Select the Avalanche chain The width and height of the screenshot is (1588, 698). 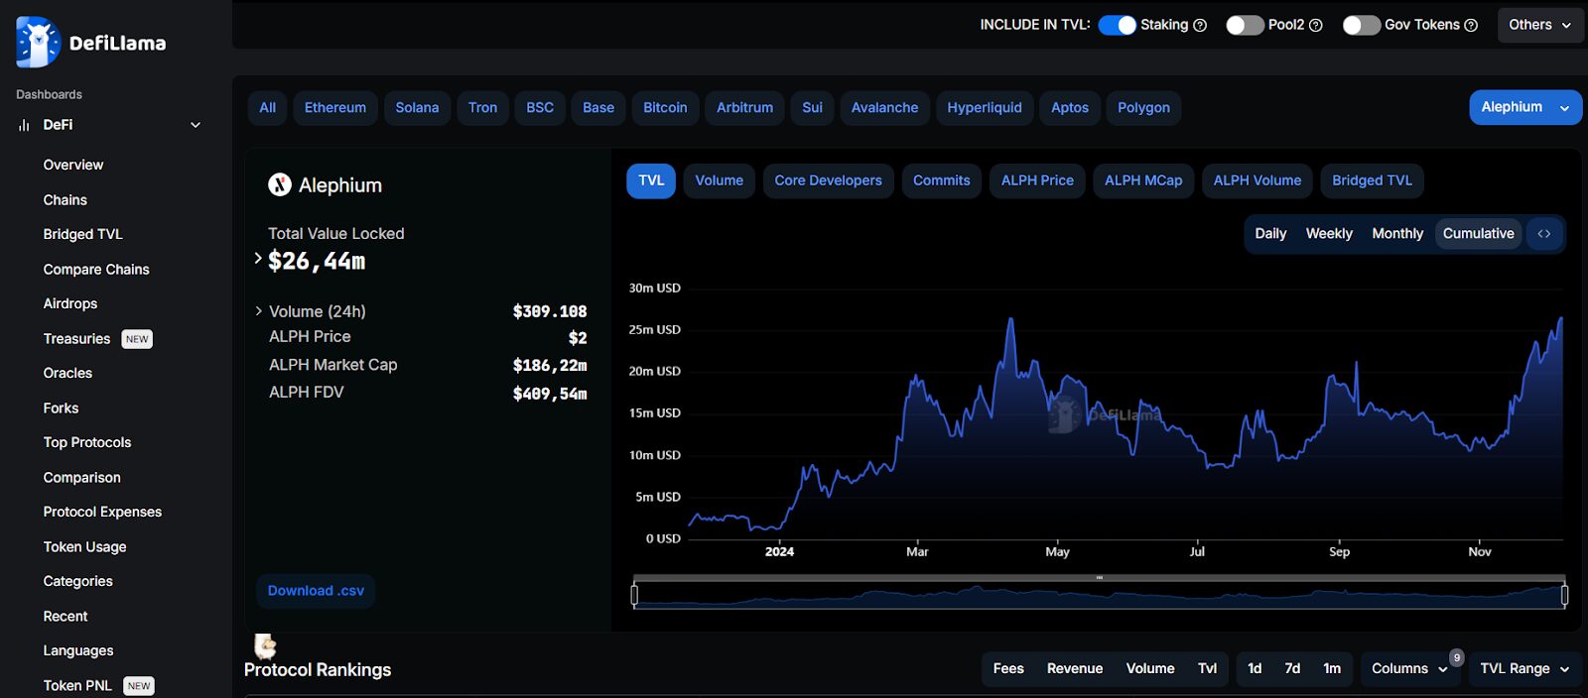point(885,108)
